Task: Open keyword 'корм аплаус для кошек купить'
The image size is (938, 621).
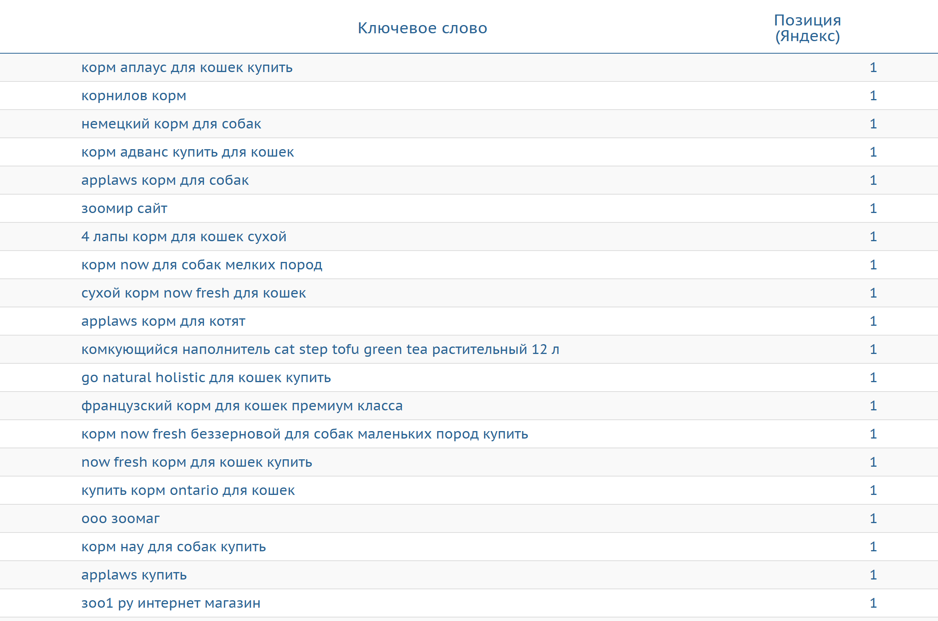Action: [x=187, y=68]
